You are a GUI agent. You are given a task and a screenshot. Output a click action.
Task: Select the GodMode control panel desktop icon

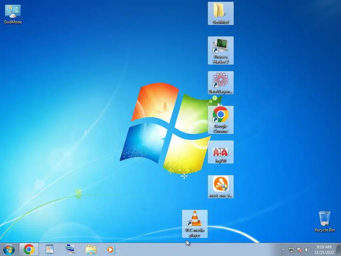(x=13, y=14)
